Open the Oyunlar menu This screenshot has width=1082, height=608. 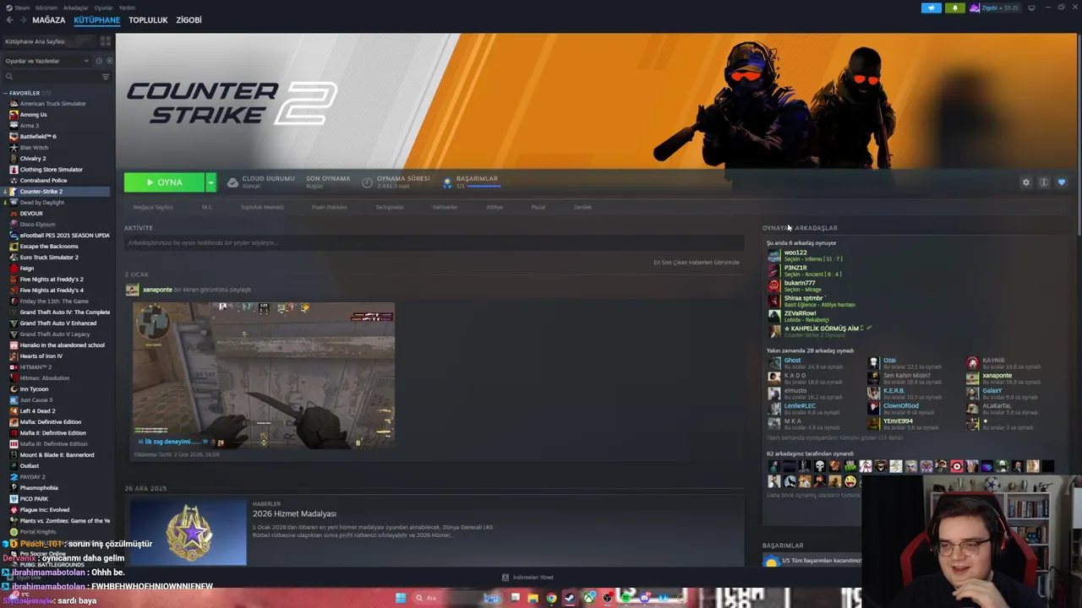click(103, 8)
